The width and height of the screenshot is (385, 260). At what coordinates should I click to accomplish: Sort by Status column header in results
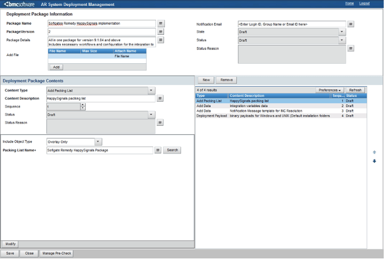tap(356, 96)
